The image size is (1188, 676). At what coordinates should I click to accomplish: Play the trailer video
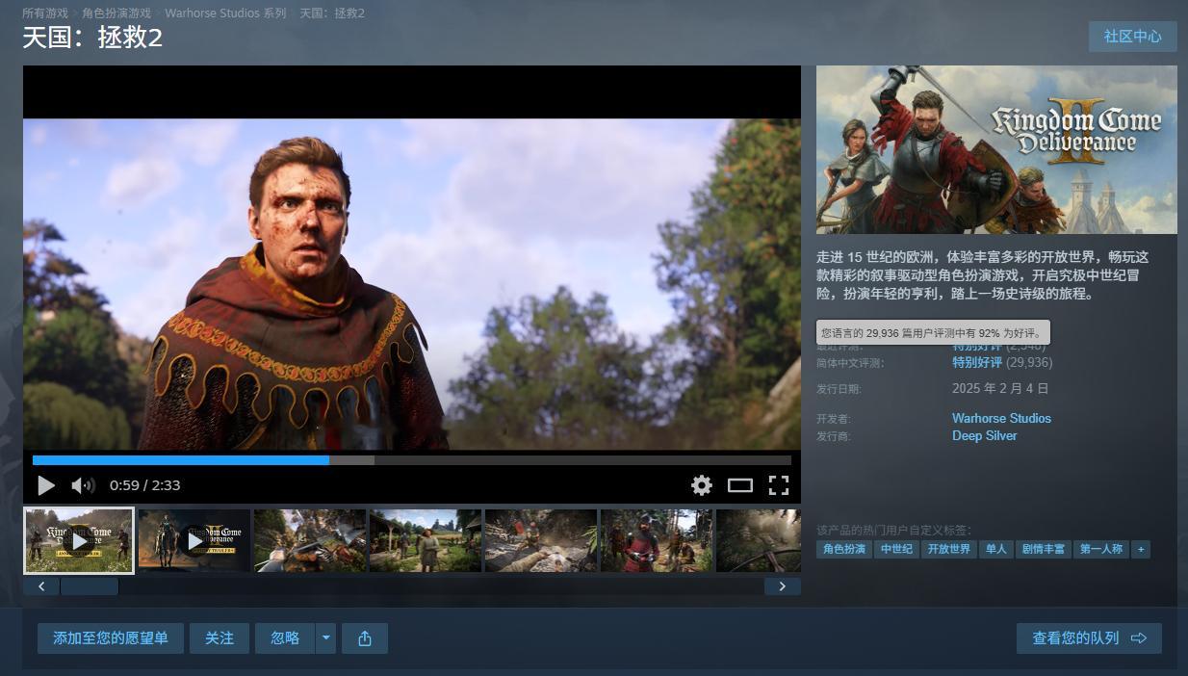(x=45, y=485)
